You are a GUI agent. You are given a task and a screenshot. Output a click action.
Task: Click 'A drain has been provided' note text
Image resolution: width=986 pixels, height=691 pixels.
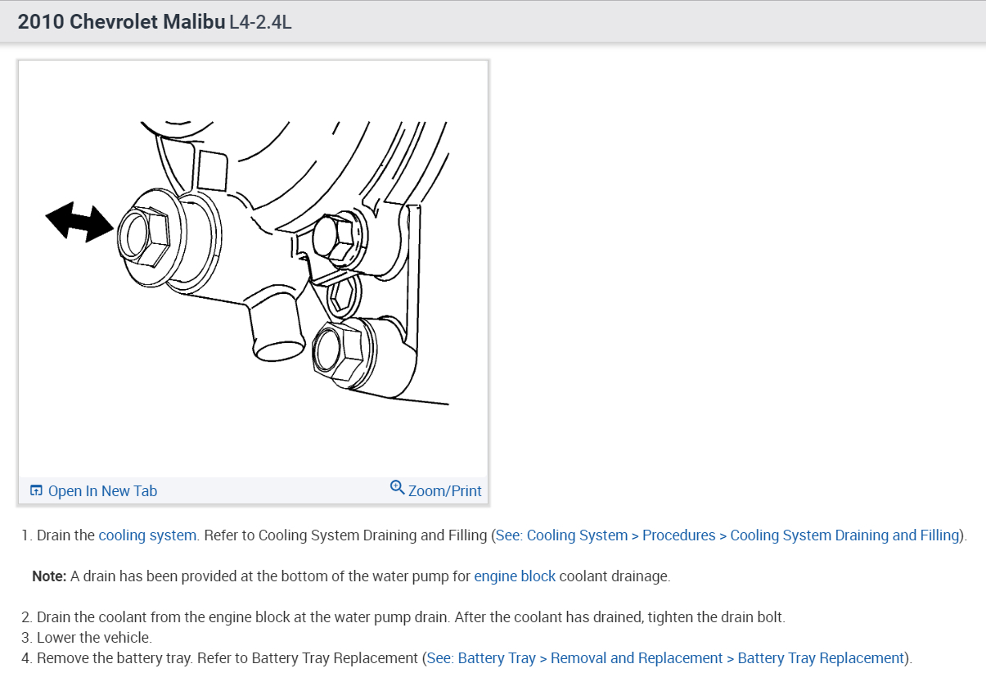pyautogui.click(x=371, y=576)
